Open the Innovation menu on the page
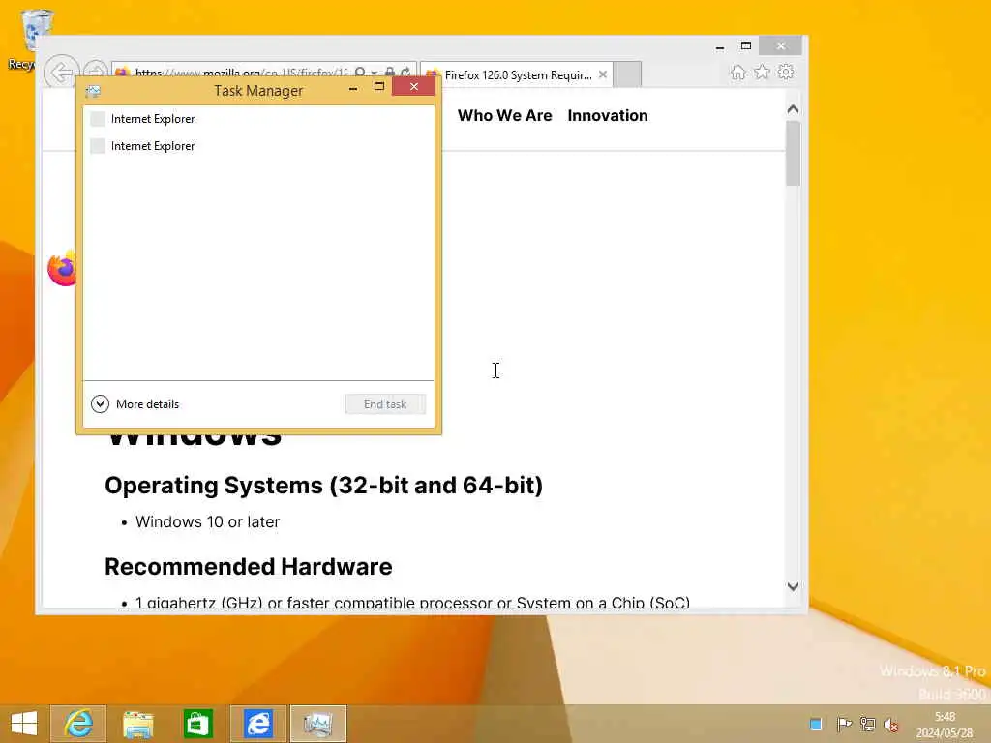Image resolution: width=991 pixels, height=743 pixels. [x=608, y=116]
